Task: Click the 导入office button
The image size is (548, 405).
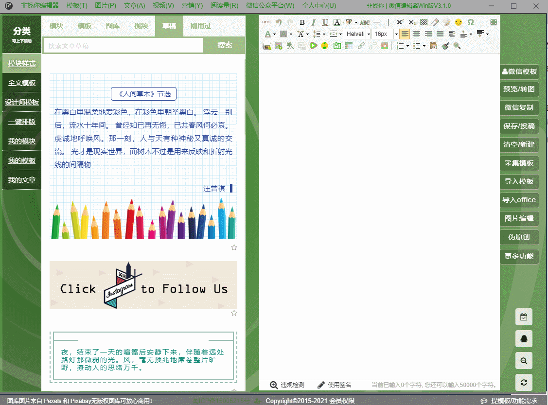Action: pos(519,200)
